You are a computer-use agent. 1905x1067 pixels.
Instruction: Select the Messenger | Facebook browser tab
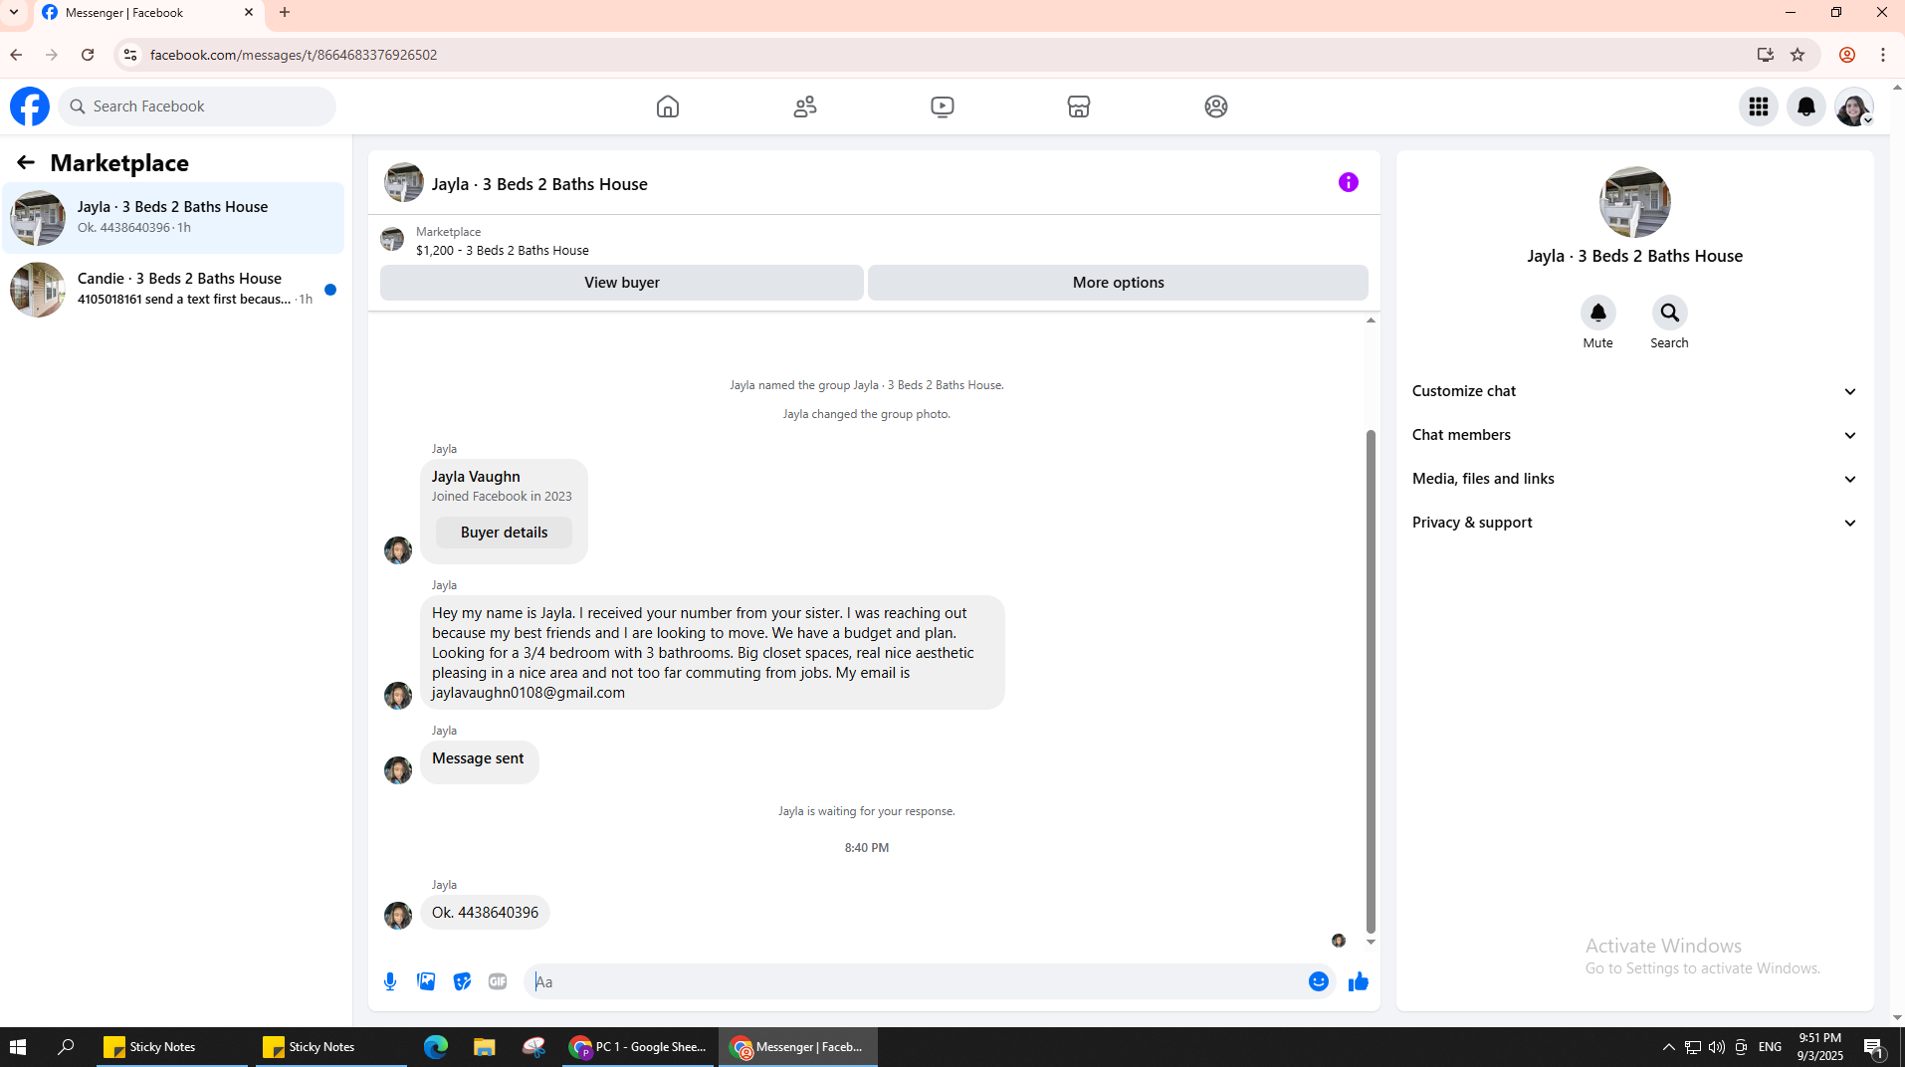tap(149, 13)
